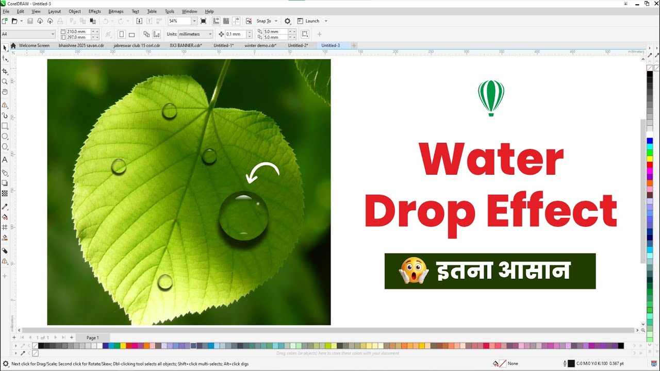Viewport: 660px width, 371px height.
Task: Select Landscape page orientation
Action: coord(131,35)
